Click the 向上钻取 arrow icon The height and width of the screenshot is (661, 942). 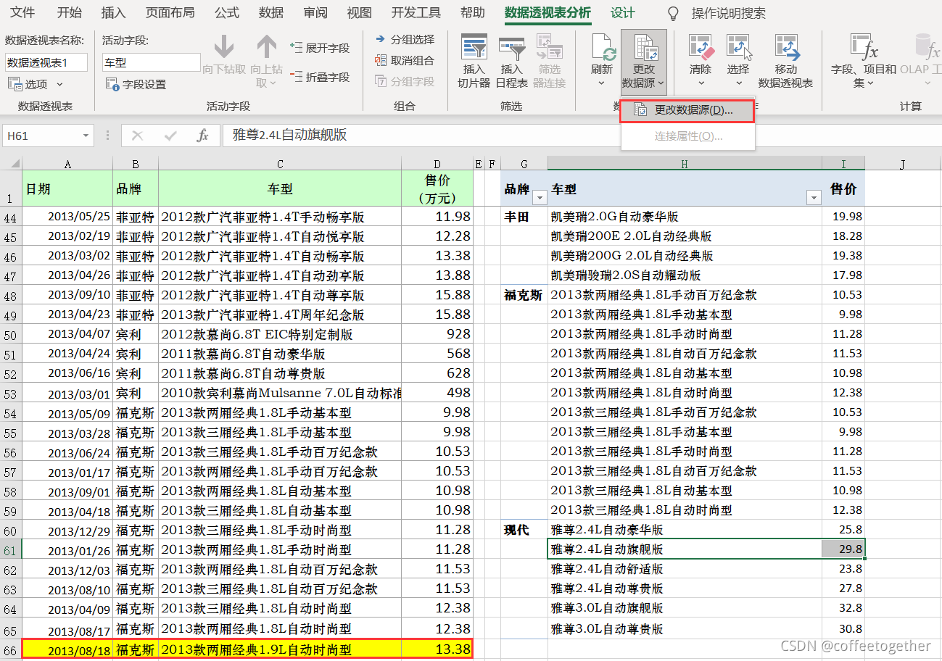(x=266, y=47)
